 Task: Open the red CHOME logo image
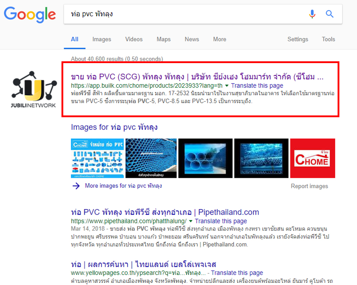coord(312,158)
